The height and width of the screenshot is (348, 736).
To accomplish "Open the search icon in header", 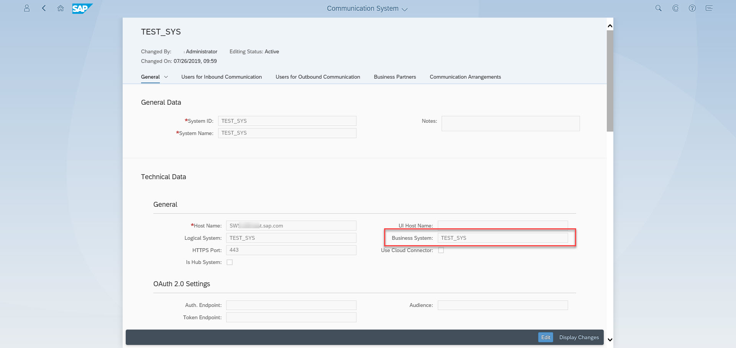I will click(x=659, y=8).
